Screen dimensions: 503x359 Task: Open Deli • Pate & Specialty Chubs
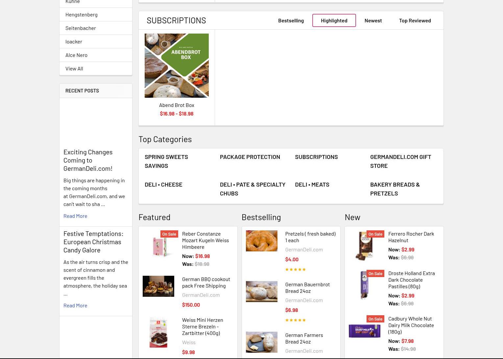tap(252, 189)
